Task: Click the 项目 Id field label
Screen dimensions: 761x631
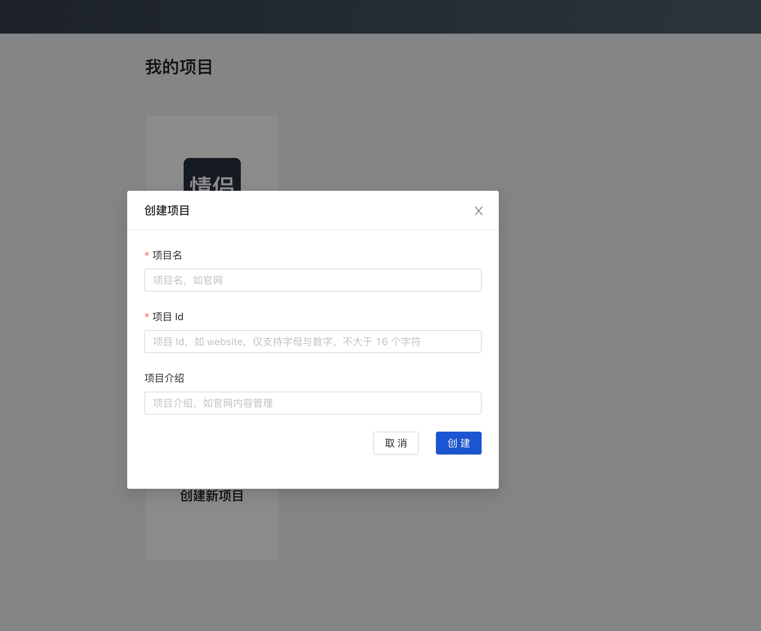Action: point(168,317)
